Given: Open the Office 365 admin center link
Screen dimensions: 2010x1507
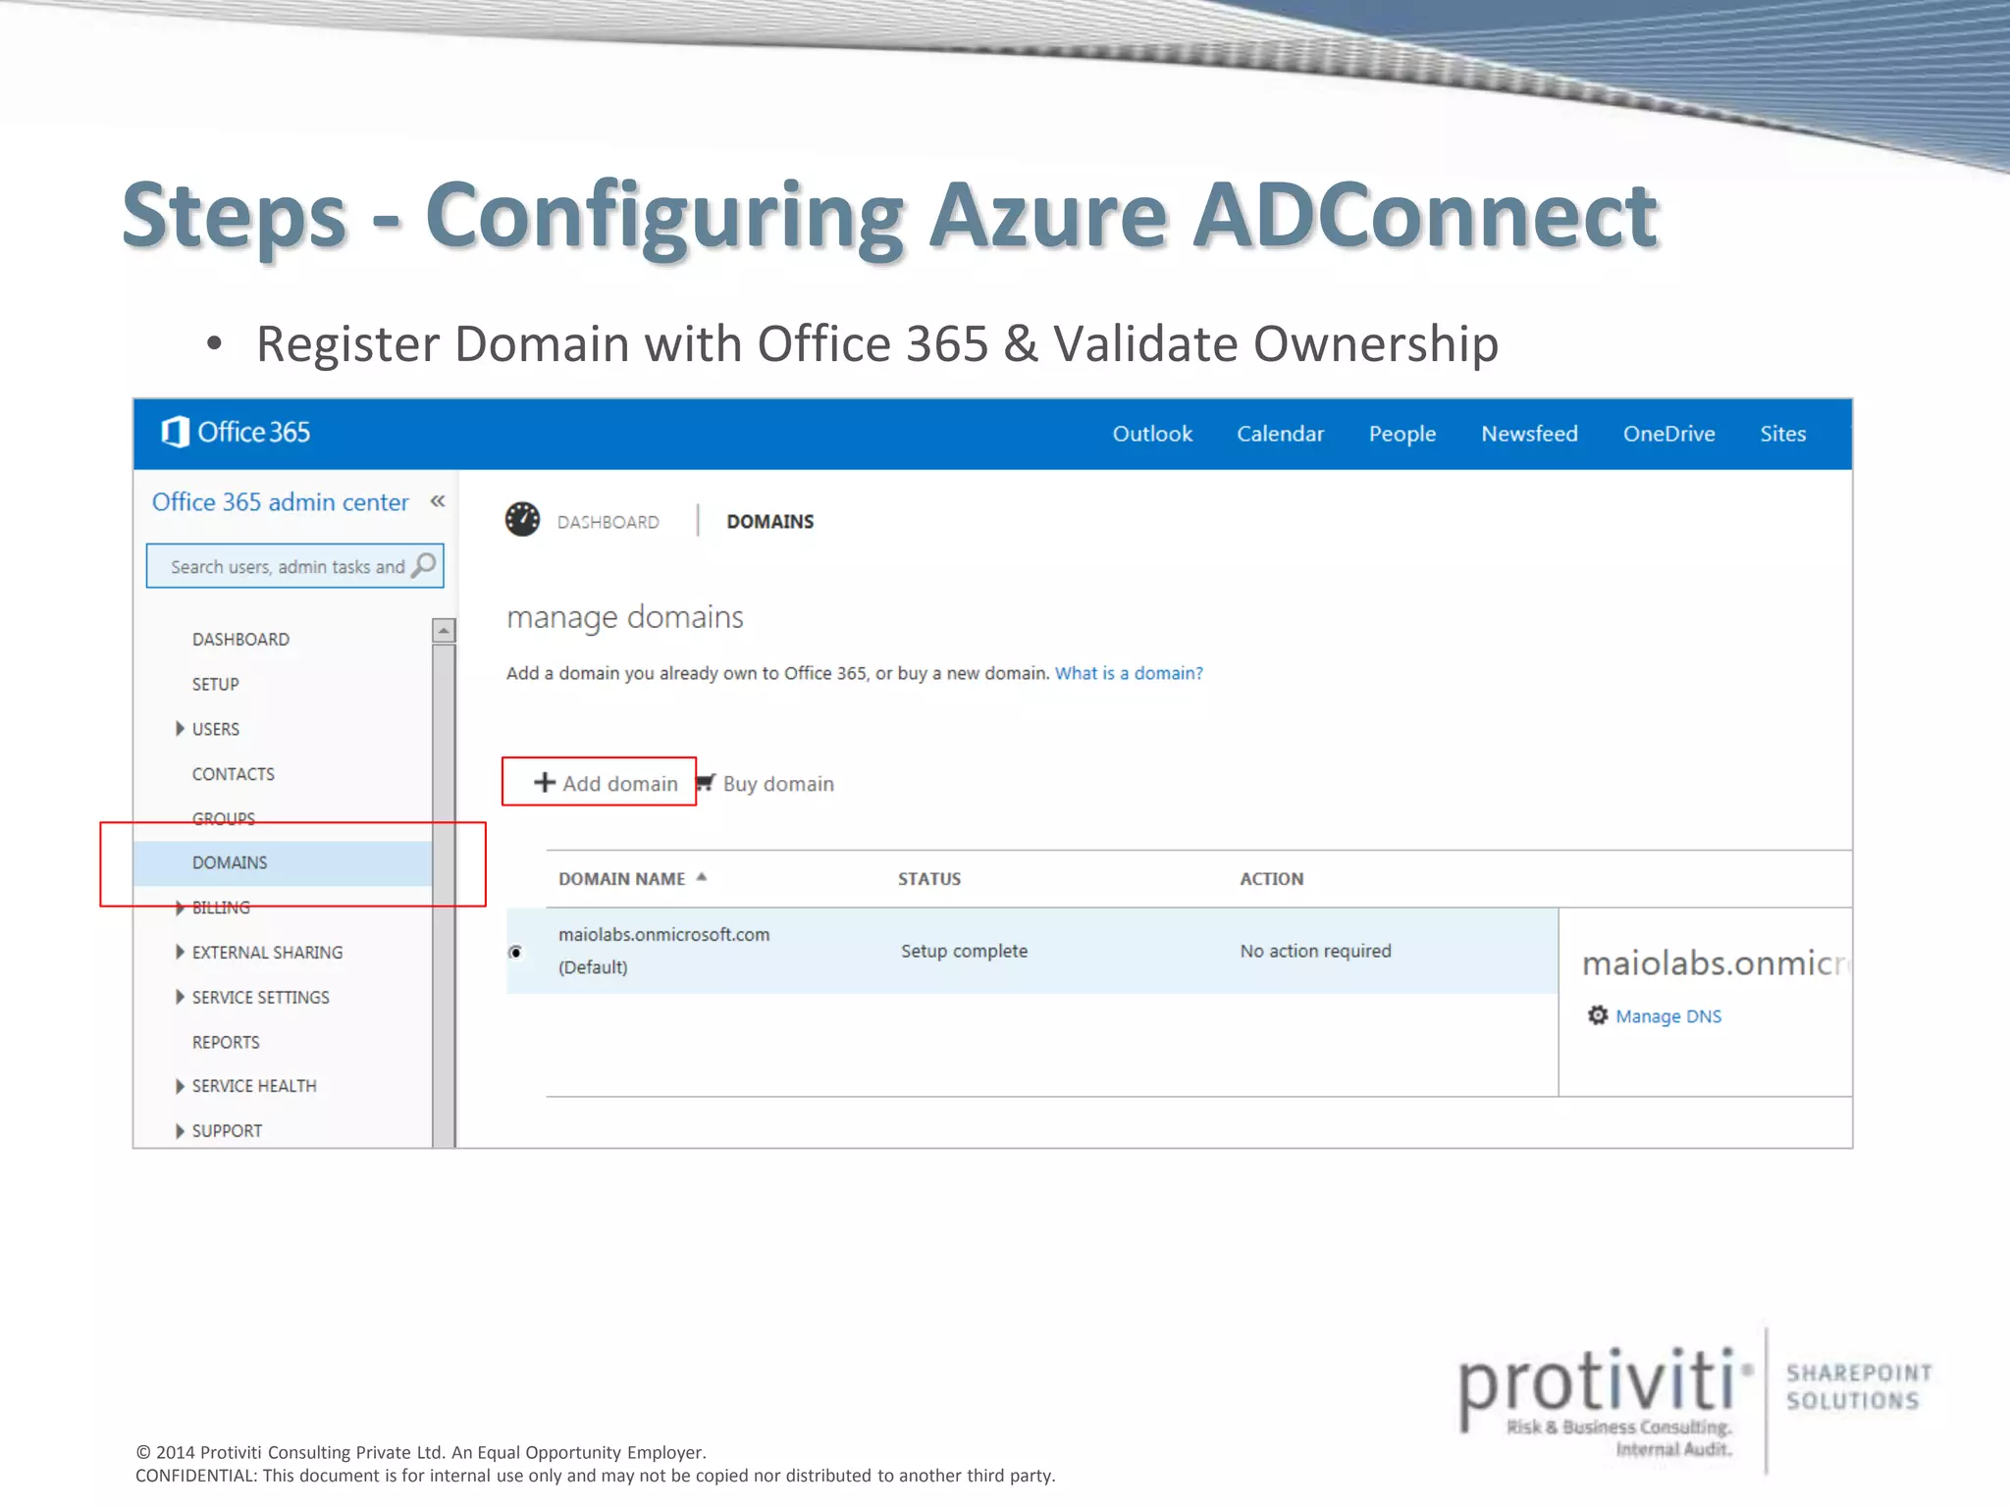Looking at the screenshot, I should pyautogui.click(x=280, y=501).
